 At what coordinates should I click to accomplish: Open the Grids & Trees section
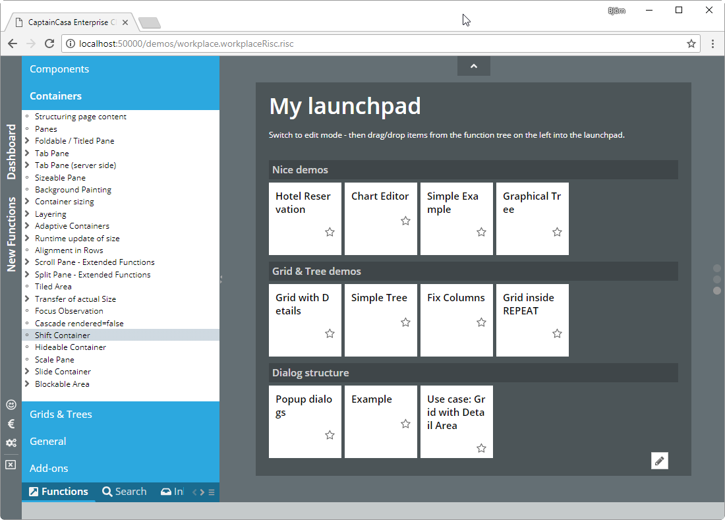pos(61,415)
